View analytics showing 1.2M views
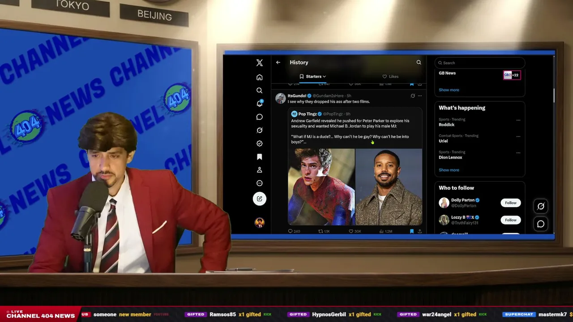 (385, 231)
